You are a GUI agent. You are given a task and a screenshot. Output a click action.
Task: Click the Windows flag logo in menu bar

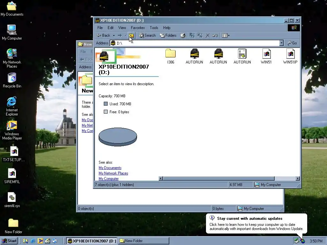(294, 28)
